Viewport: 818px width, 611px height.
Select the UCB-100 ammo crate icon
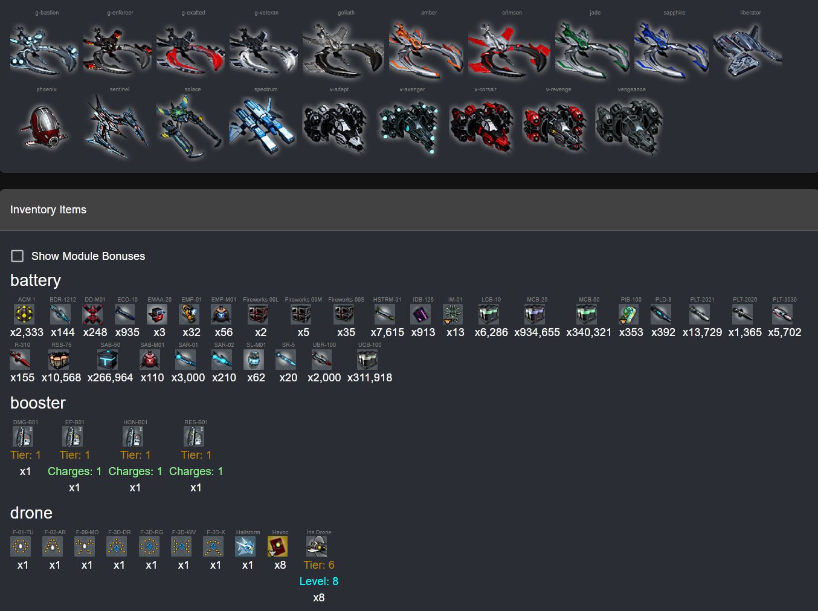[x=367, y=360]
